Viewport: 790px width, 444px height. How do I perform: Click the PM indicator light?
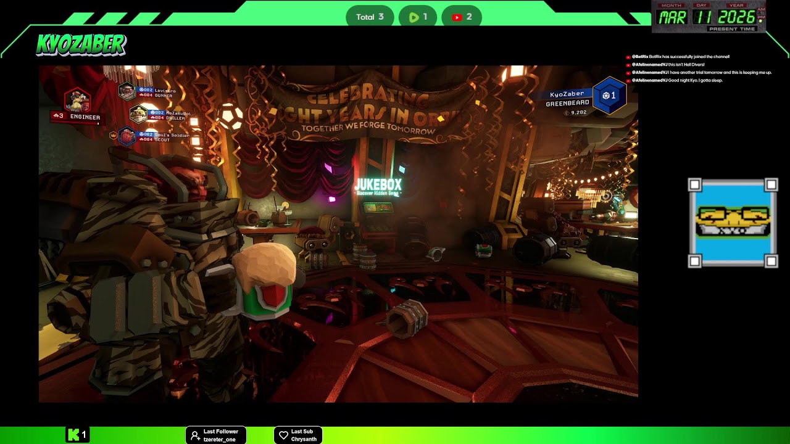(x=760, y=21)
